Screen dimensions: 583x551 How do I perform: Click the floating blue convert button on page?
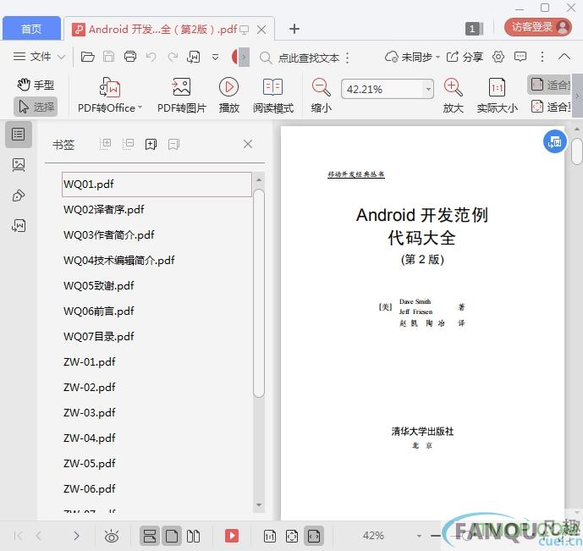554,141
